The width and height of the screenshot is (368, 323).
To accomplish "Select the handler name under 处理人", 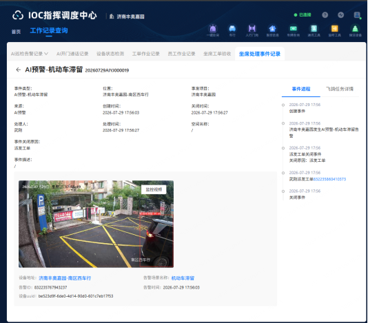I will click(x=18, y=130).
